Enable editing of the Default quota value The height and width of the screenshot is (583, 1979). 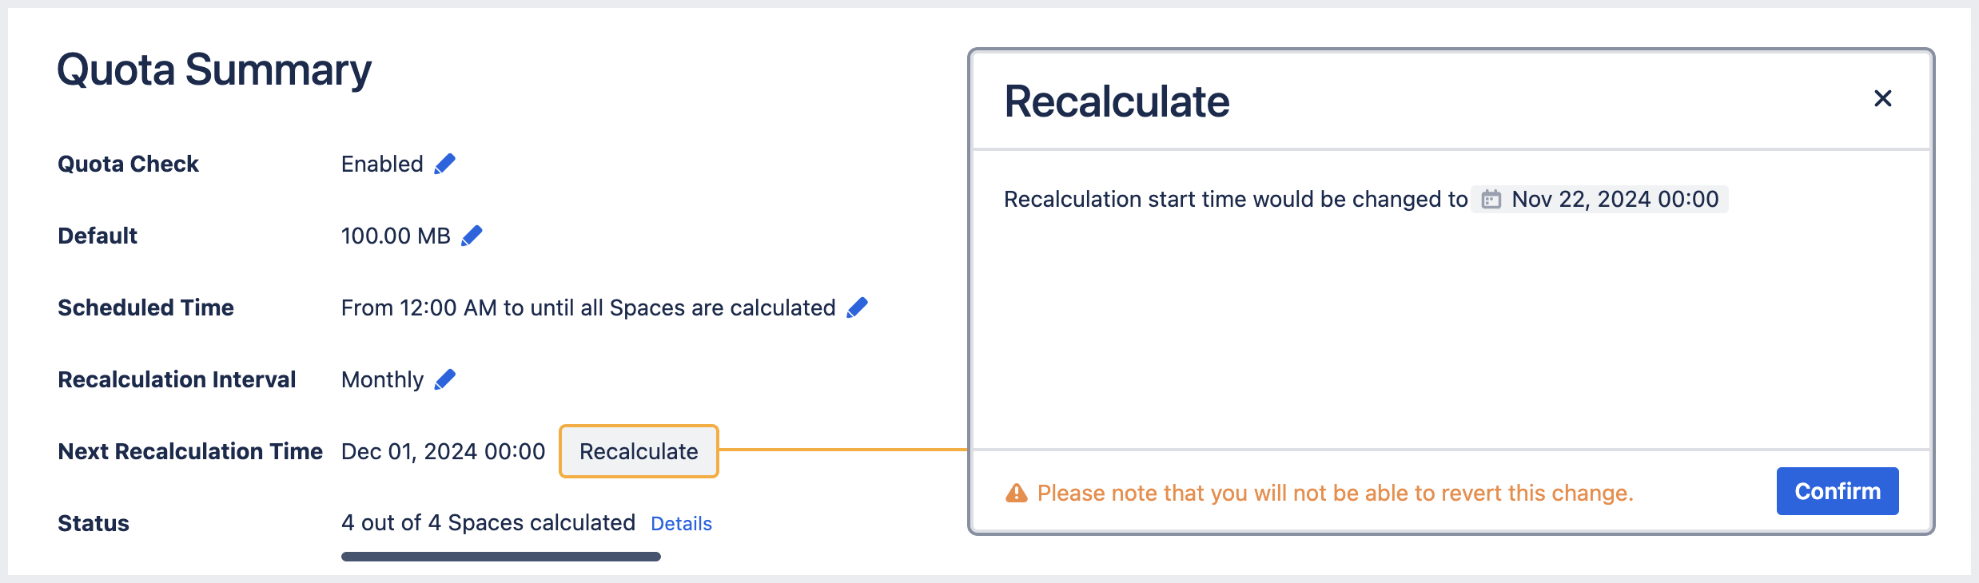[x=472, y=235]
